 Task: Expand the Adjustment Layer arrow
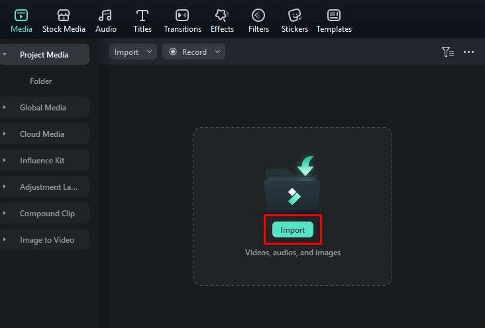coord(5,187)
